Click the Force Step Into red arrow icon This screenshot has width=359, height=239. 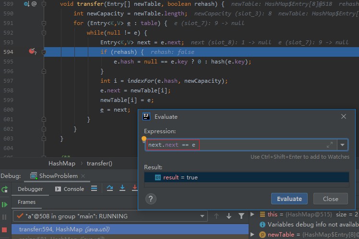click(135, 188)
